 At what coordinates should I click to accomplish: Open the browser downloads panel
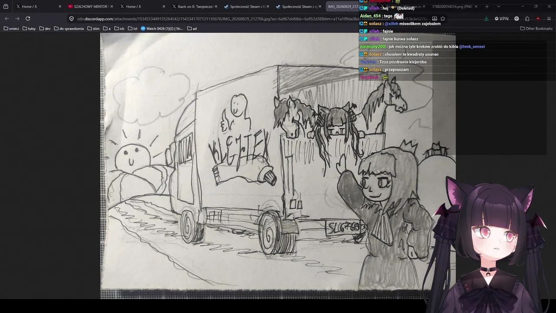coord(486,19)
